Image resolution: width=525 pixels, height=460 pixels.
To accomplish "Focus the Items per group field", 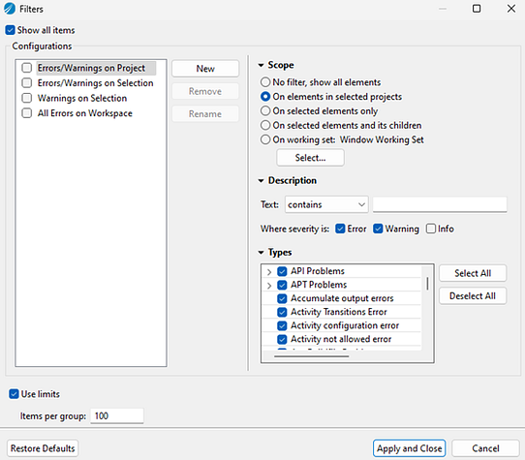I will [x=117, y=415].
